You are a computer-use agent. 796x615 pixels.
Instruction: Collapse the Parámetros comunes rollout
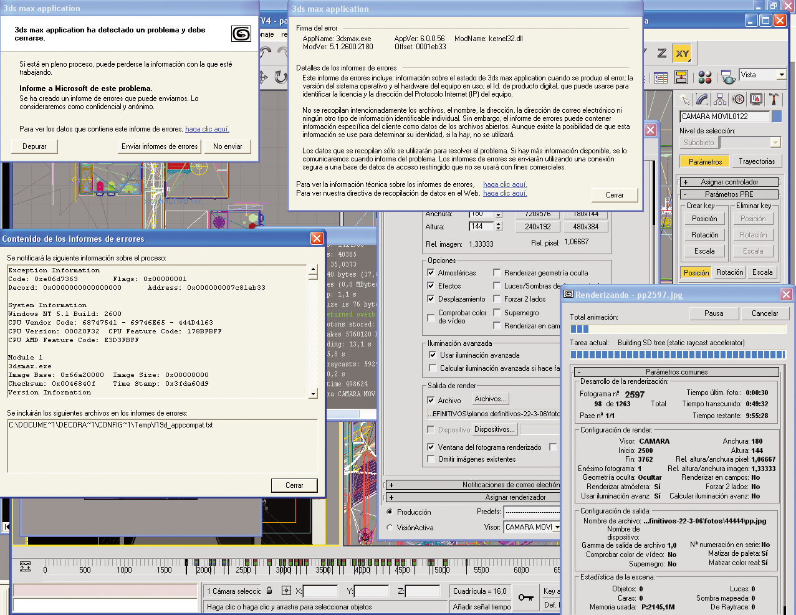tap(676, 372)
